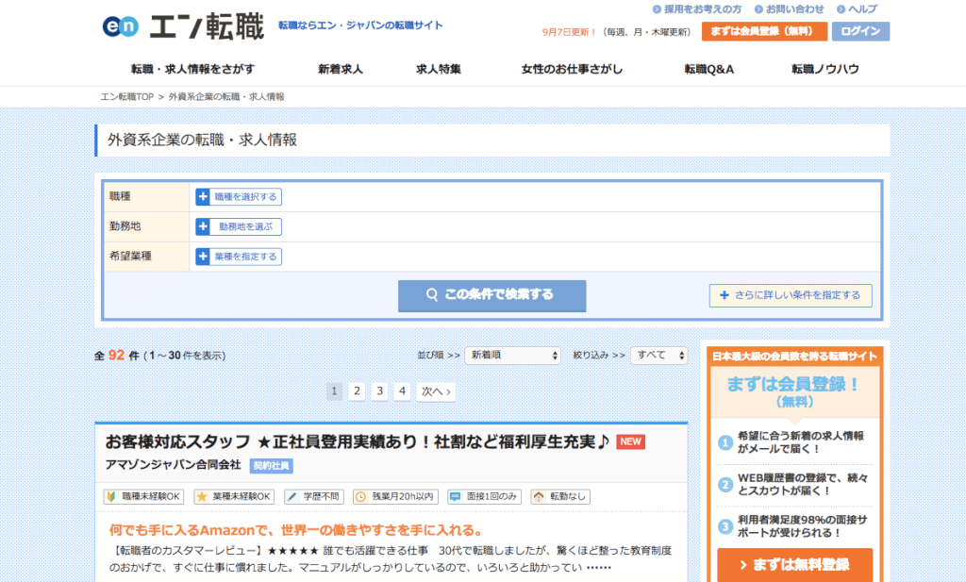Click the 外資系企業の転職・求人情報 breadcrumb text

tap(226, 97)
